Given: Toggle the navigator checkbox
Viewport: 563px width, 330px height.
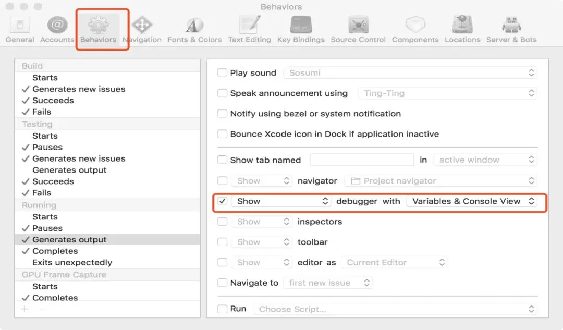Looking at the screenshot, I should pyautogui.click(x=222, y=180).
